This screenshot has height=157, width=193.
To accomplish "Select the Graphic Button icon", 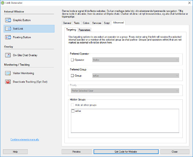I will [x=8, y=20].
